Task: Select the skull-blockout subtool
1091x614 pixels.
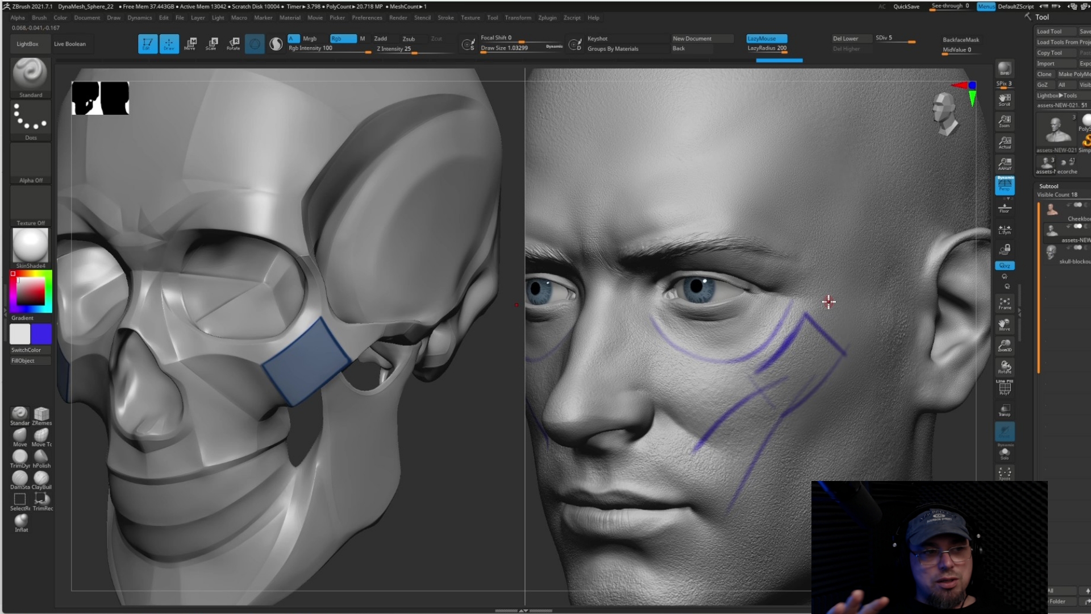Action: [1068, 254]
